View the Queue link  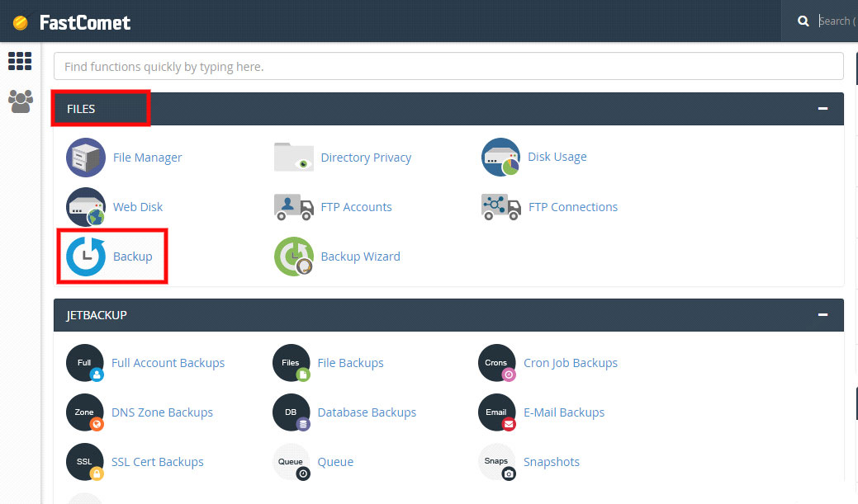(335, 462)
